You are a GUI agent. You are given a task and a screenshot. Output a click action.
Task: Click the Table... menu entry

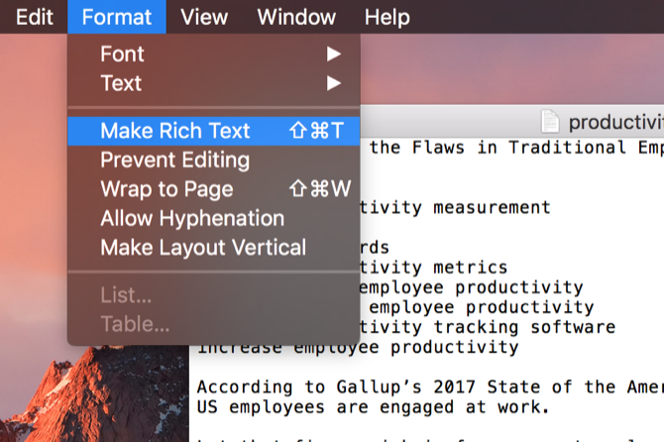coord(135,324)
